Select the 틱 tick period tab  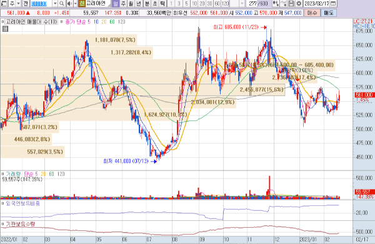coord(162,3)
